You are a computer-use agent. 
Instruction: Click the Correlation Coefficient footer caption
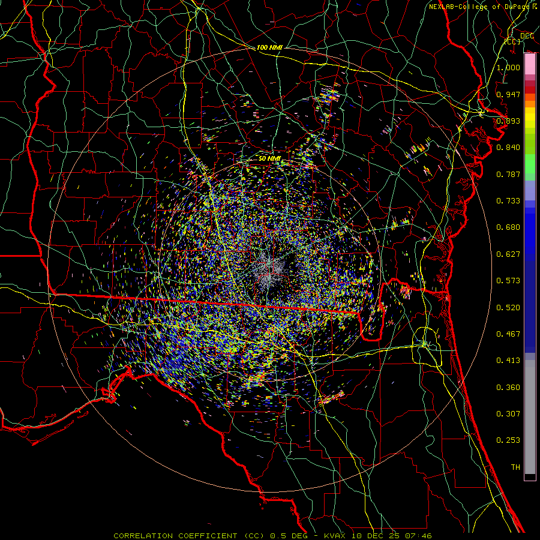pos(272,536)
